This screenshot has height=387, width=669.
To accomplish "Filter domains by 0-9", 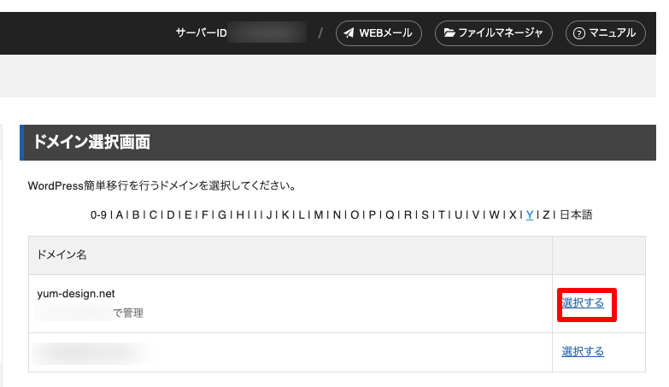I will (98, 214).
